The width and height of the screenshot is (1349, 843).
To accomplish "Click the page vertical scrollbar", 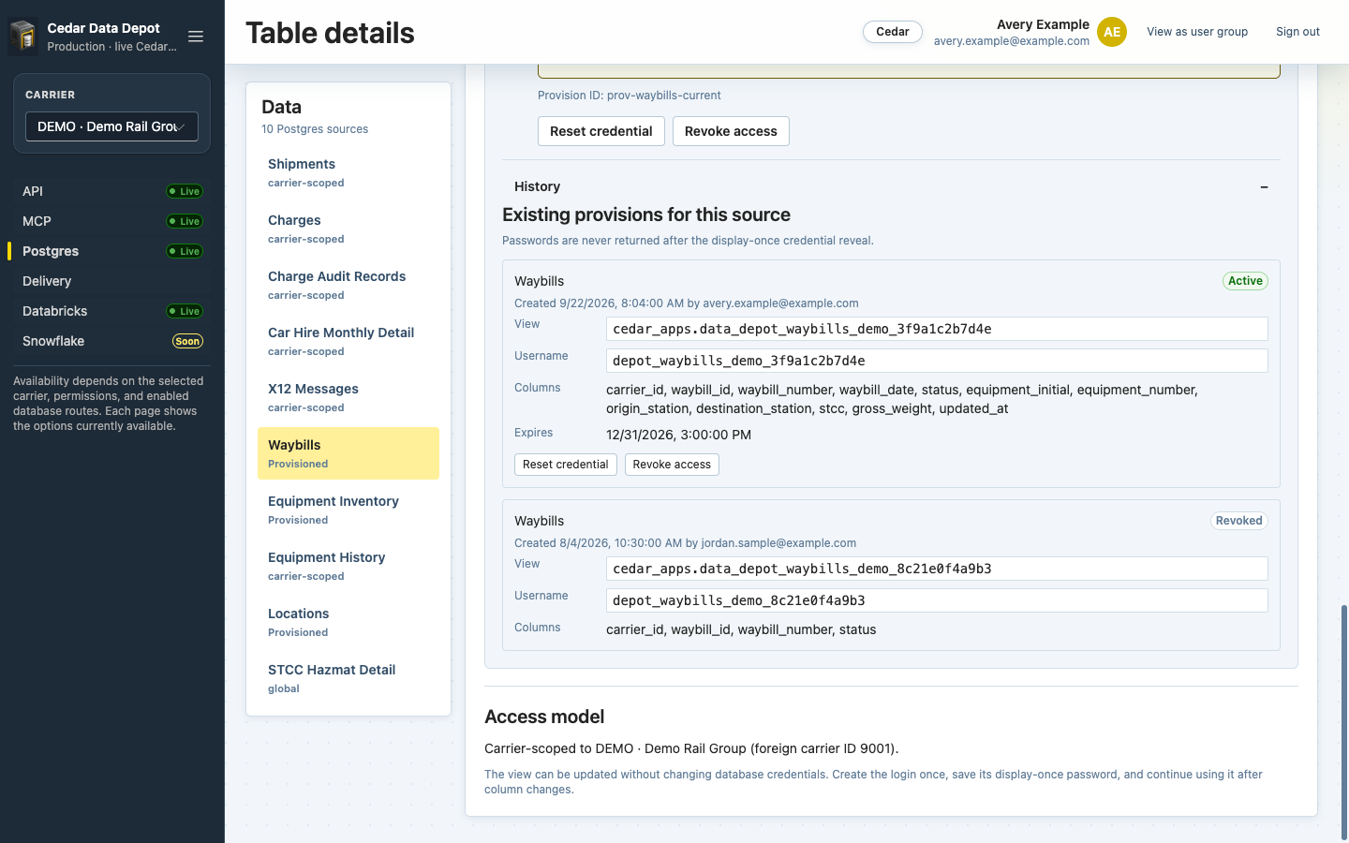I will click(x=1344, y=721).
